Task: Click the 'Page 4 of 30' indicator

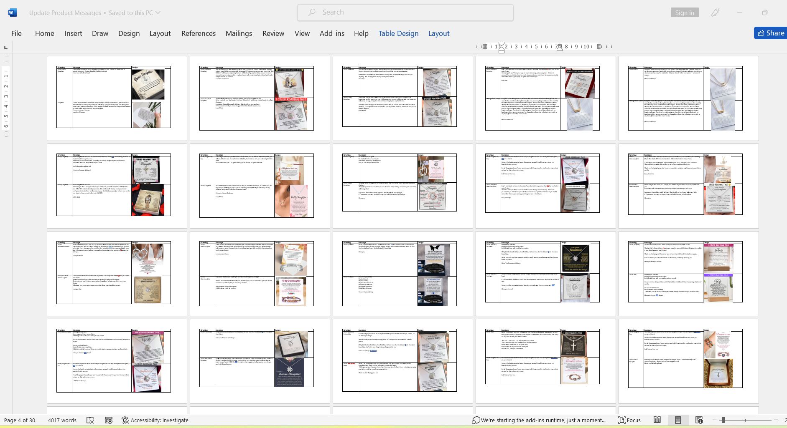Action: point(20,420)
